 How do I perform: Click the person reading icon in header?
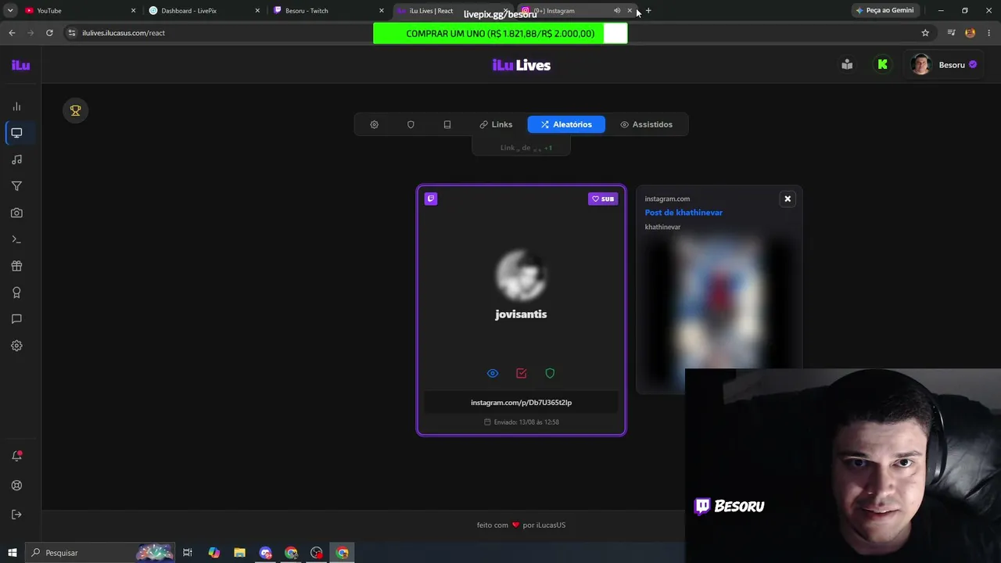tap(847, 65)
